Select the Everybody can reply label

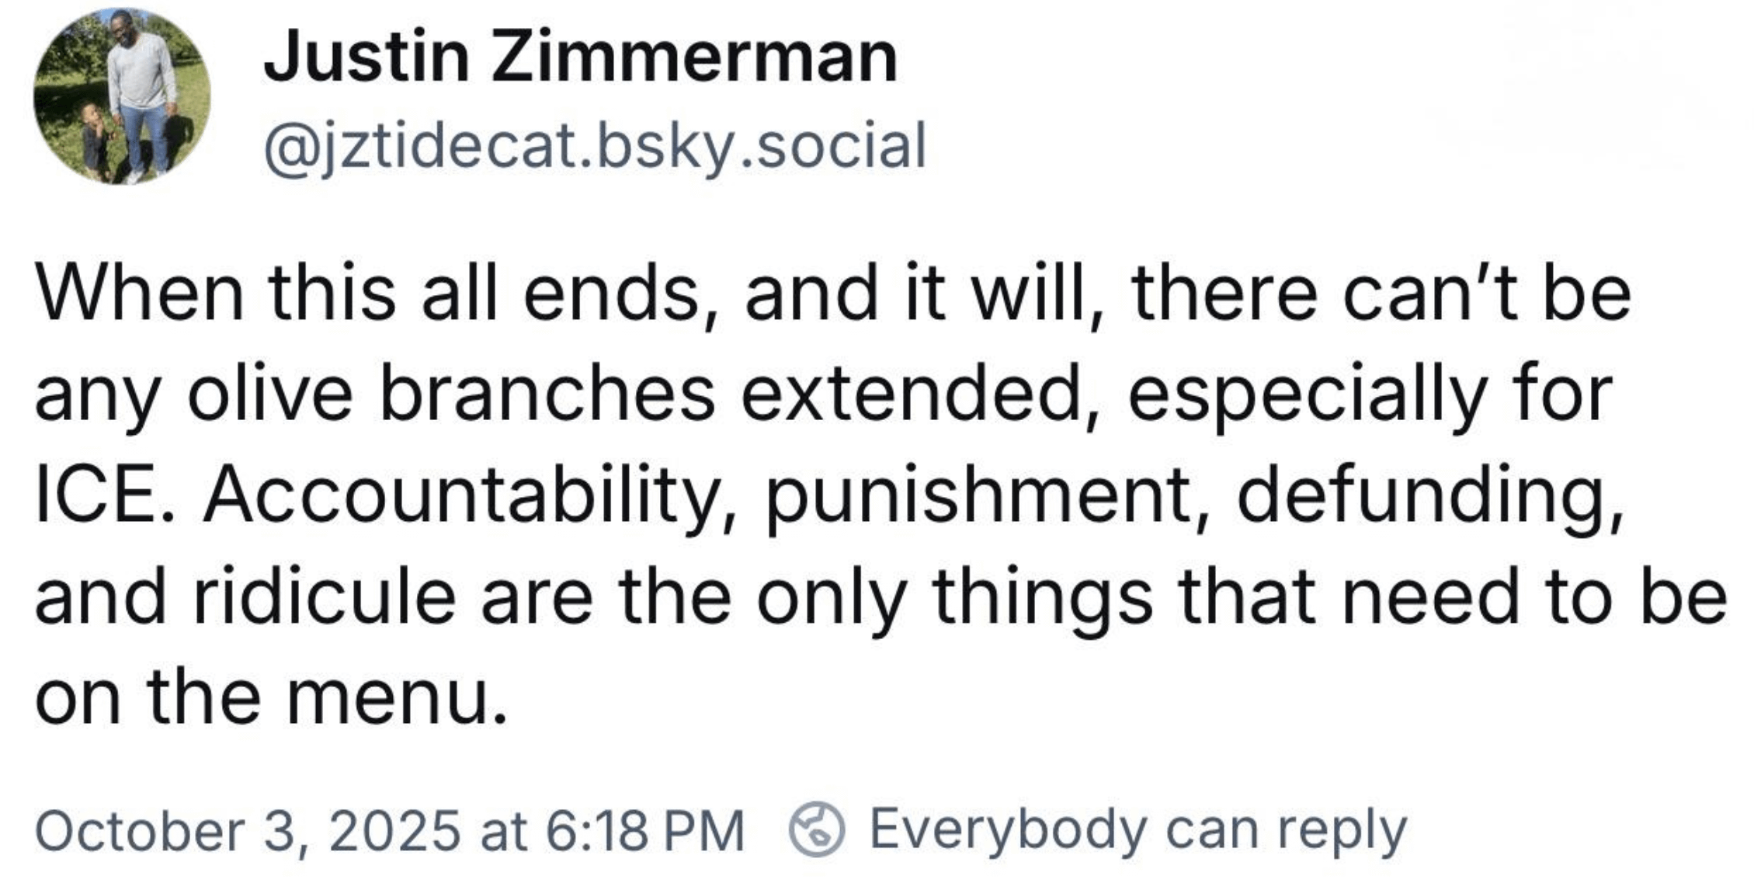(x=1137, y=831)
